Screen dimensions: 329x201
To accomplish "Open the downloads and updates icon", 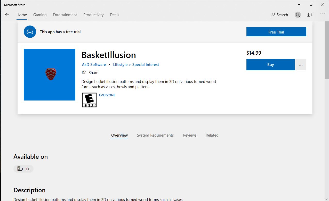I will 310,15.
